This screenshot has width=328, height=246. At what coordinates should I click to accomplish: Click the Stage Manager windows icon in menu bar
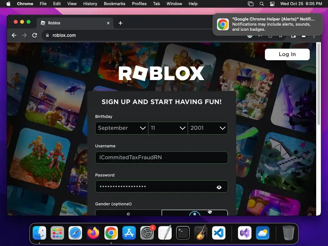click(x=250, y=4)
